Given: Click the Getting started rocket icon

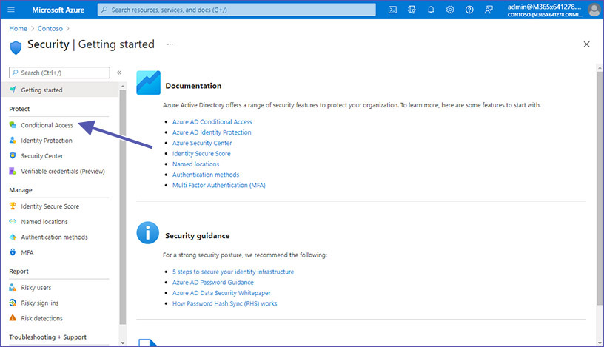Looking at the screenshot, I should tap(13, 90).
